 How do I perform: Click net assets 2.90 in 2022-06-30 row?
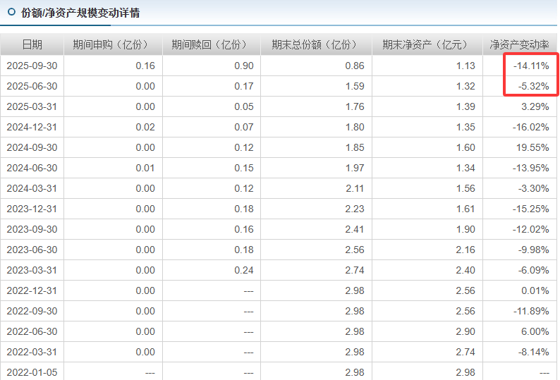click(465, 331)
